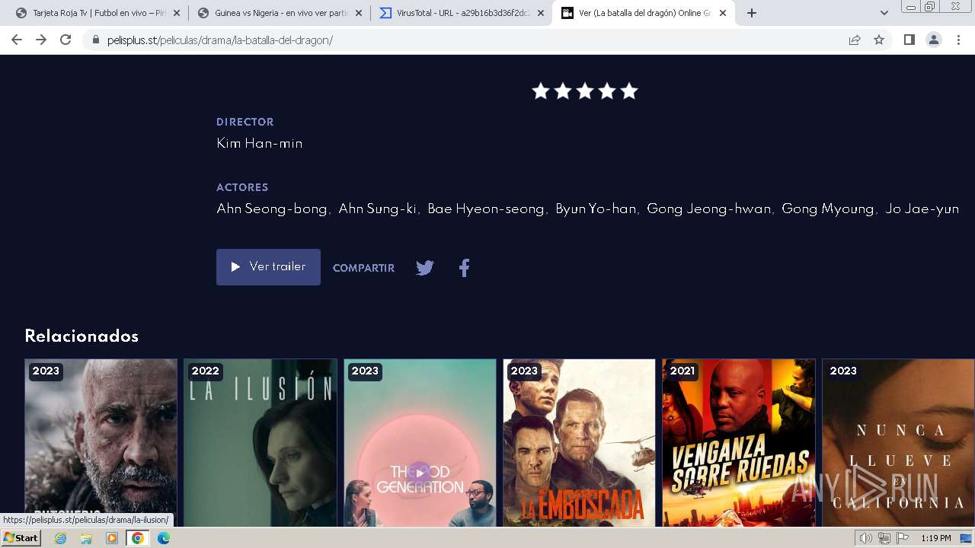
Task: Play the trailer with Ver trailer button
Action: [268, 267]
